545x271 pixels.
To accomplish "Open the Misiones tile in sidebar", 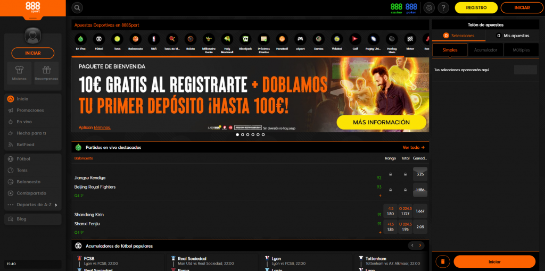I will [x=19, y=73].
